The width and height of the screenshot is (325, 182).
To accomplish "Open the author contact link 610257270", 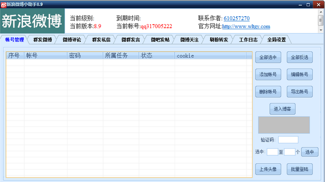I will point(237,18).
